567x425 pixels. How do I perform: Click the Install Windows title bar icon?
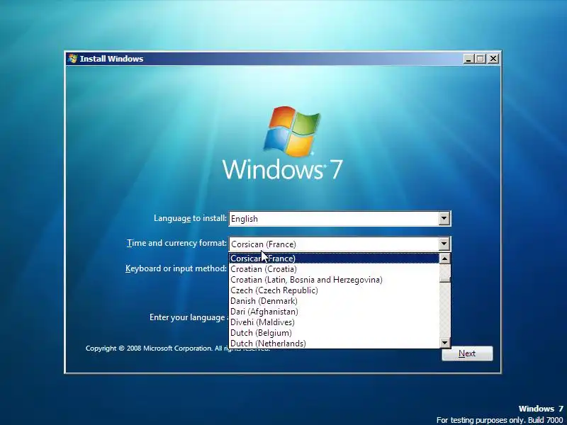click(73, 59)
